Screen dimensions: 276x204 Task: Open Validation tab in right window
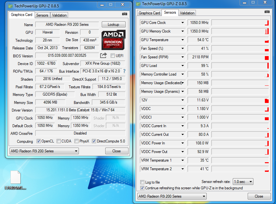click(x=187, y=13)
